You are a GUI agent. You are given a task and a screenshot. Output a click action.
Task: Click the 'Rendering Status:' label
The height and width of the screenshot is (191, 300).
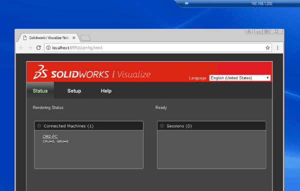click(x=48, y=108)
